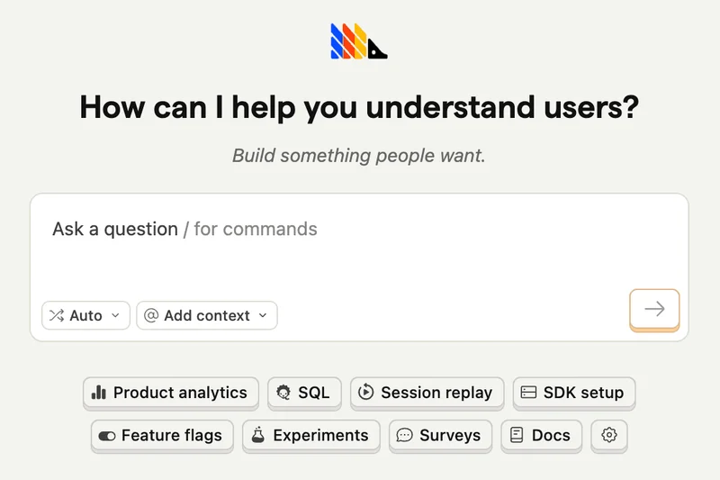
Task: Expand the Auto mode dropdown
Action: click(85, 315)
